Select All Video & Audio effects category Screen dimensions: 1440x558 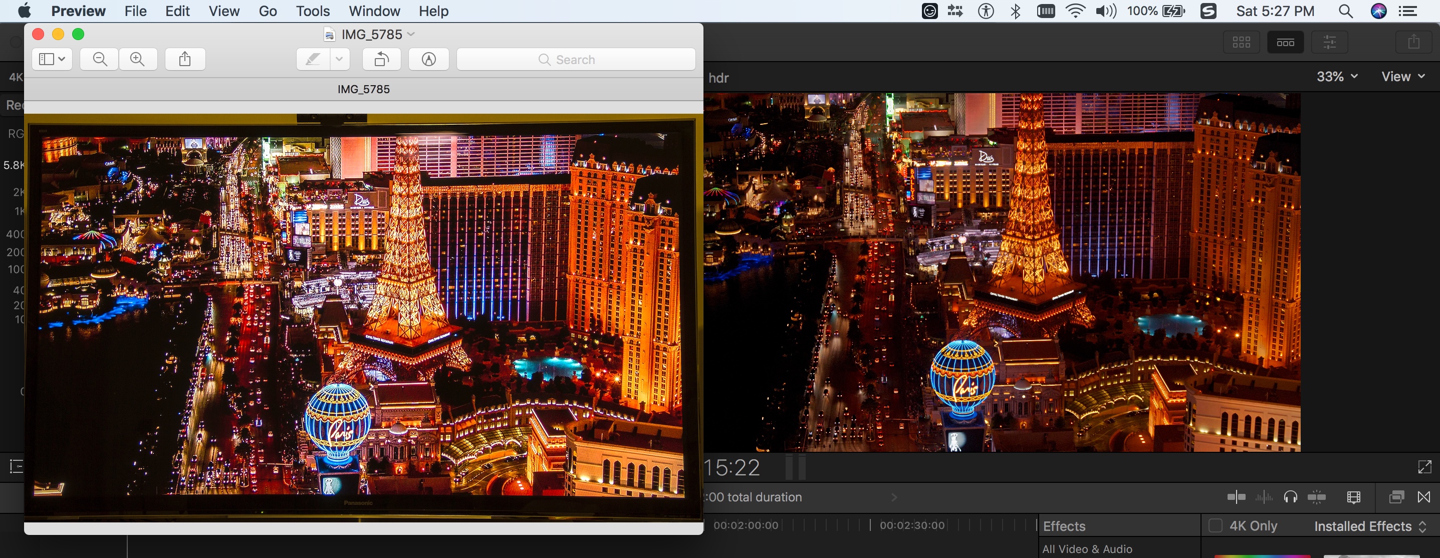[x=1087, y=549]
